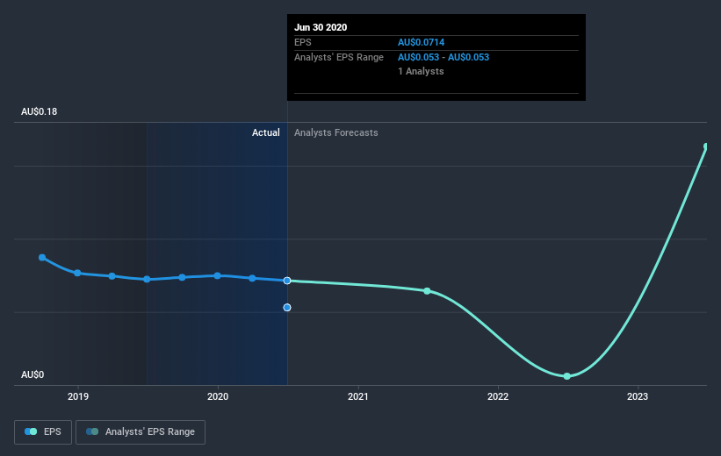Click the Jun 30 2020 tooltip date
The height and width of the screenshot is (456, 721).
[x=321, y=27]
